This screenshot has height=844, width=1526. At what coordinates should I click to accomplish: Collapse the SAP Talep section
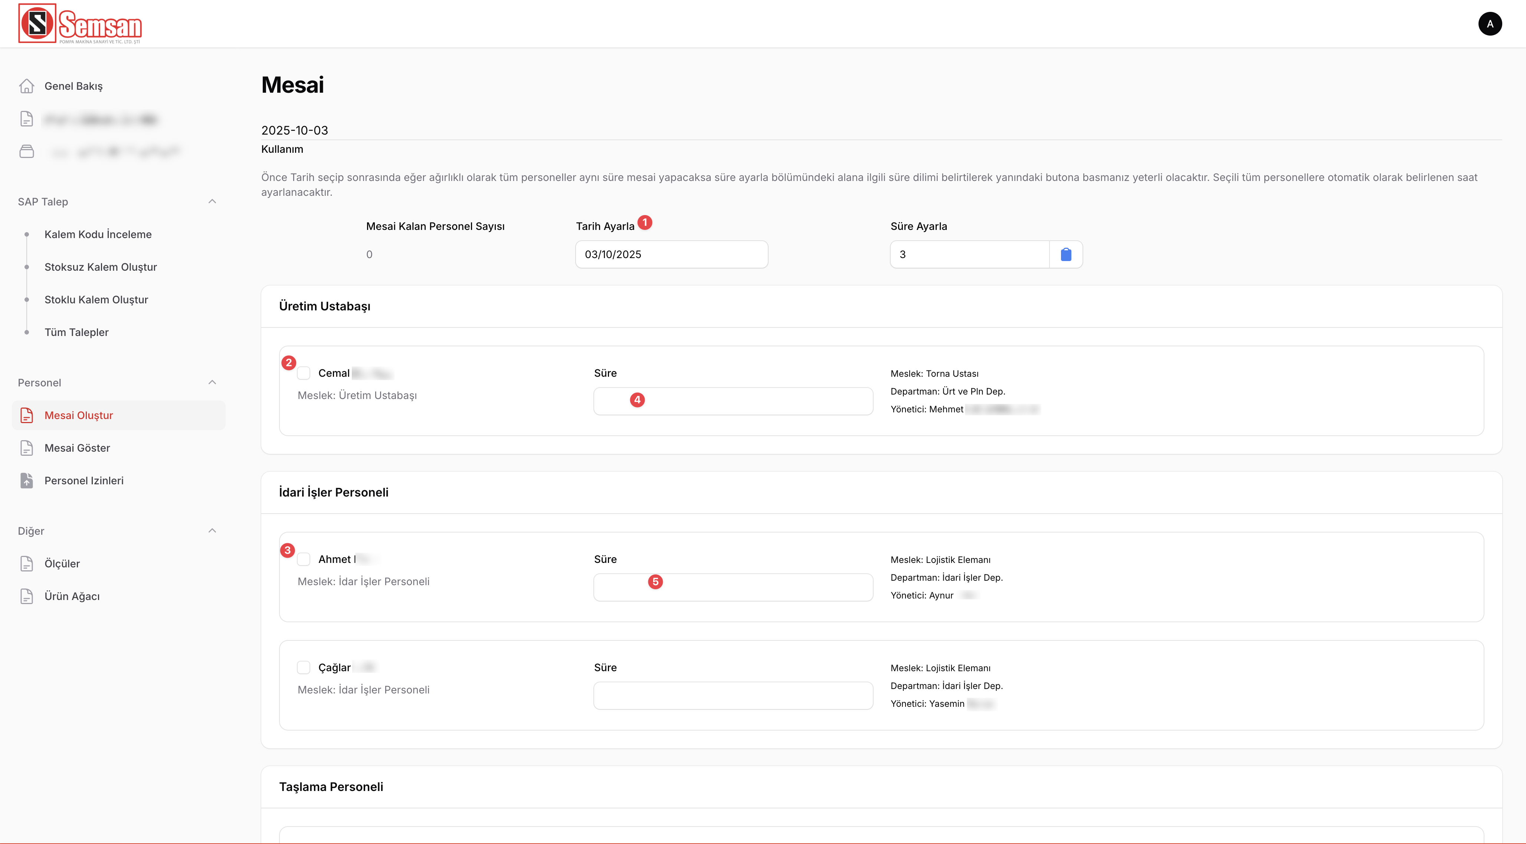212,202
